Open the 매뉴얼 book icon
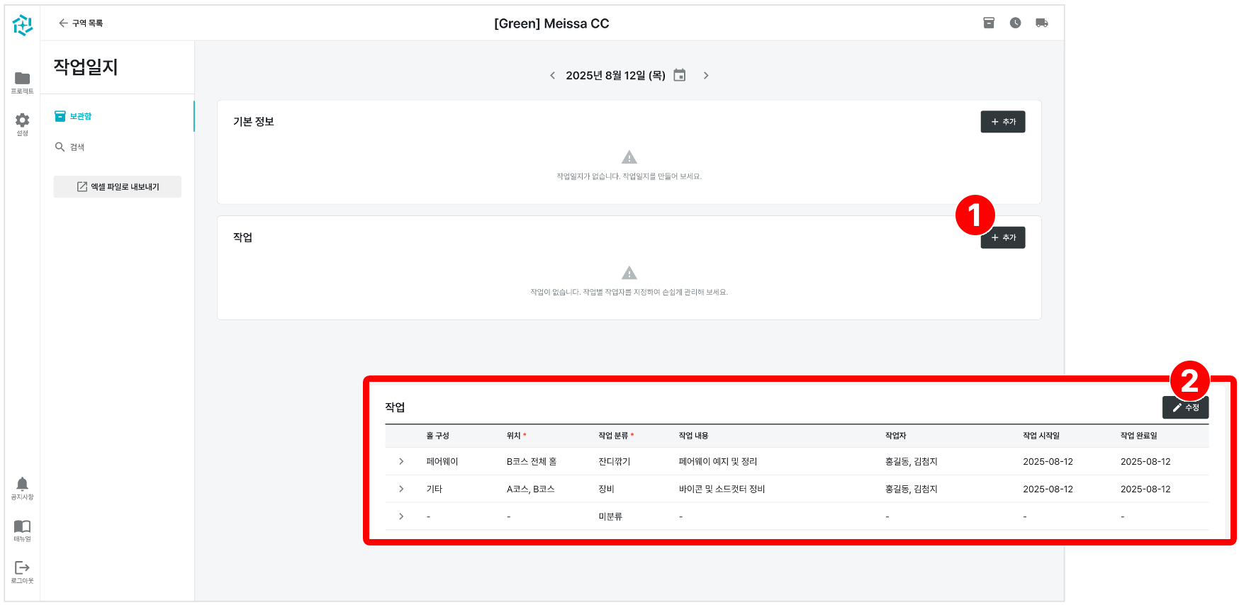This screenshot has height=605, width=1239. click(22, 529)
